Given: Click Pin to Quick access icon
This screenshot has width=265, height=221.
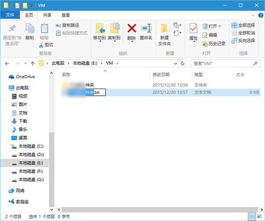Looking at the screenshot, I should coord(12,29).
